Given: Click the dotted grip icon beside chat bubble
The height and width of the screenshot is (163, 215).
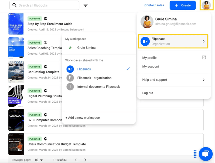Looking at the screenshot, I should 195,154.
